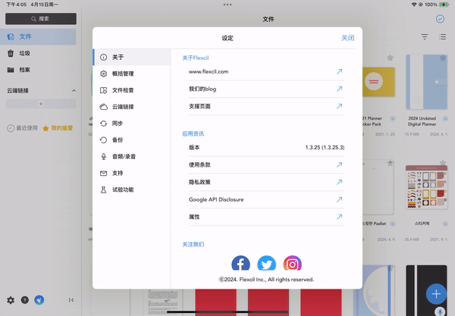Click the flask icon beside 试验功能
The width and height of the screenshot is (455, 316).
pyautogui.click(x=103, y=189)
